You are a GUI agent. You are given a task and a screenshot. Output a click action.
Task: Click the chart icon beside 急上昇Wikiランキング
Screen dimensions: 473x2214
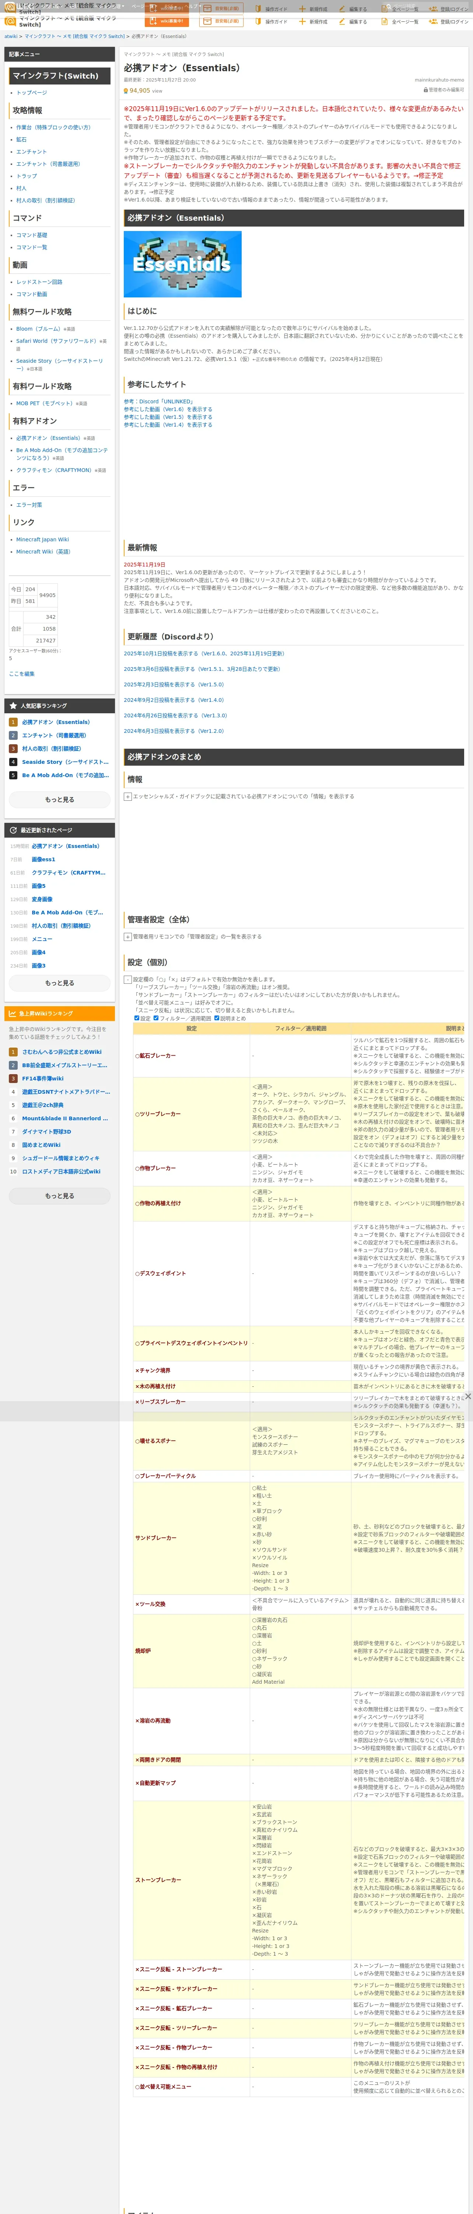pos(13,1013)
